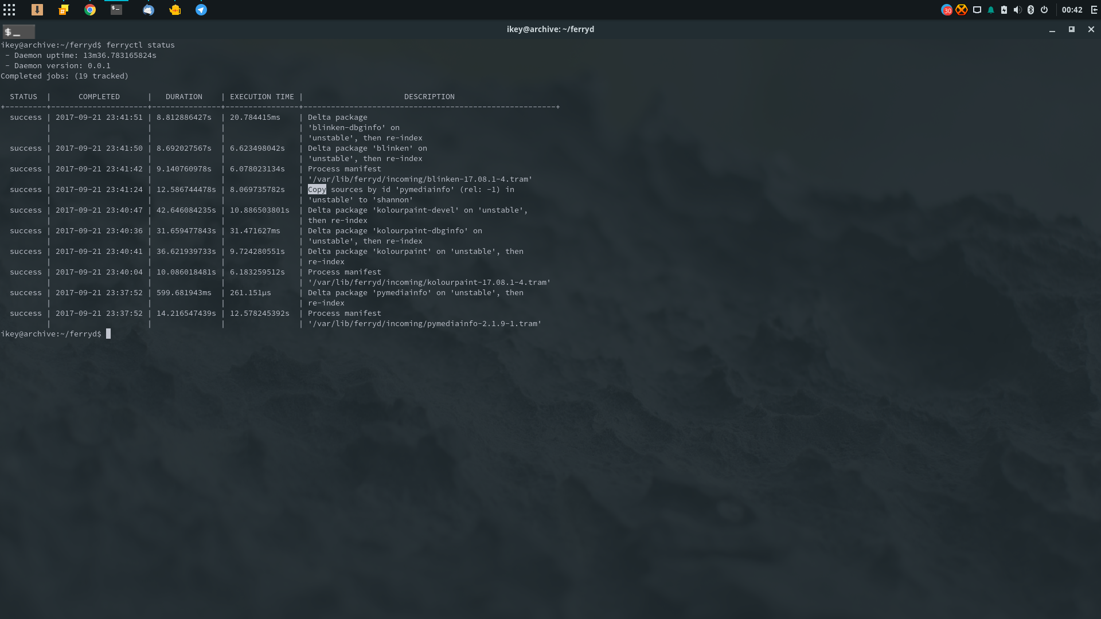Click duration '10.086018481s'

tap(186, 272)
